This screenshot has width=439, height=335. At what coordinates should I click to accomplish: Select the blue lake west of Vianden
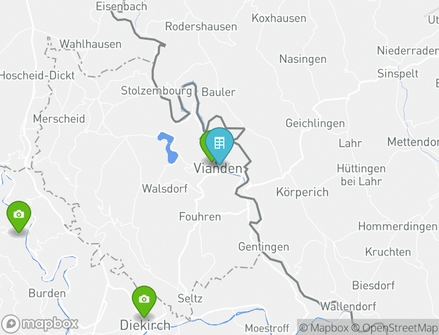pos(168,147)
